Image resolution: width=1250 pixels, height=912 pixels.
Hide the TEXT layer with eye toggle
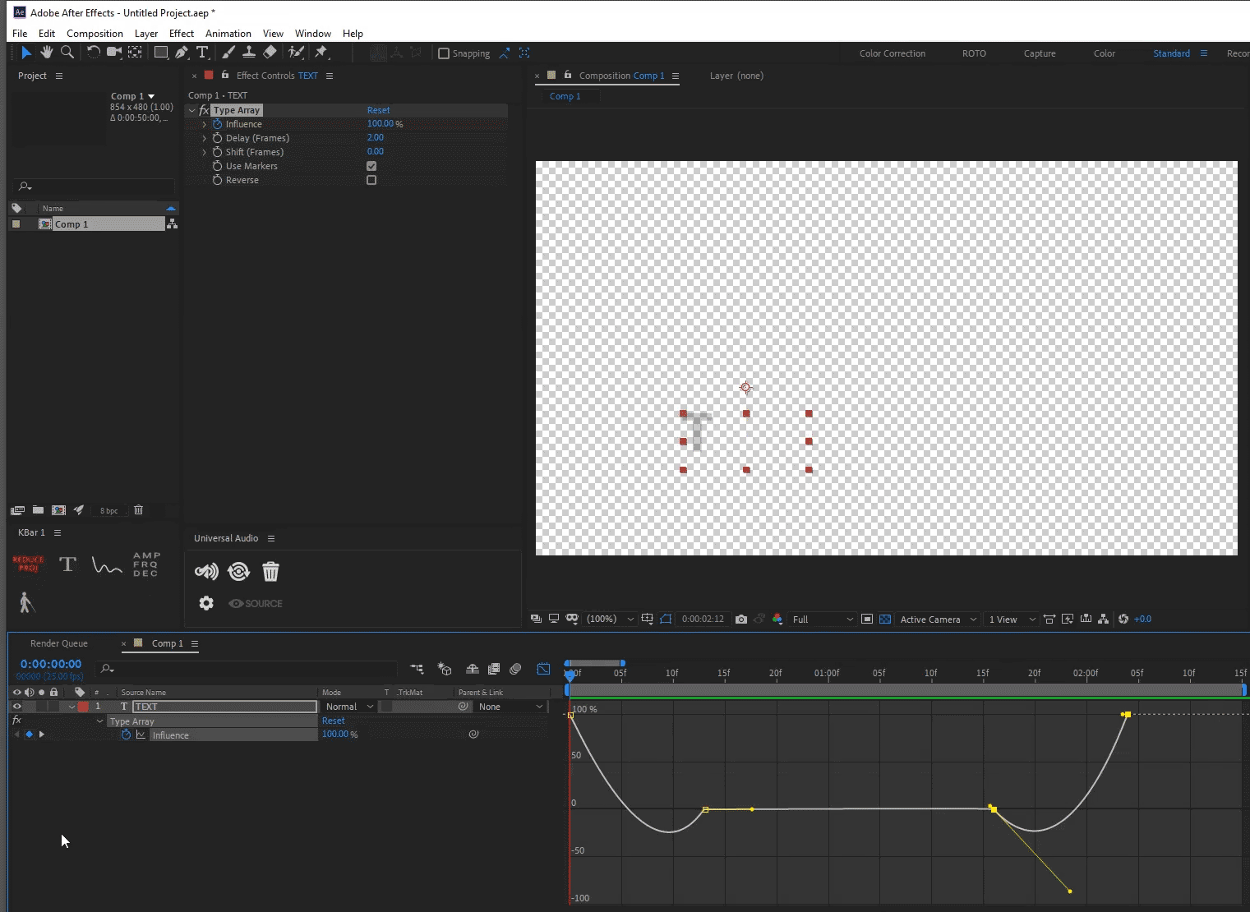[x=16, y=707]
